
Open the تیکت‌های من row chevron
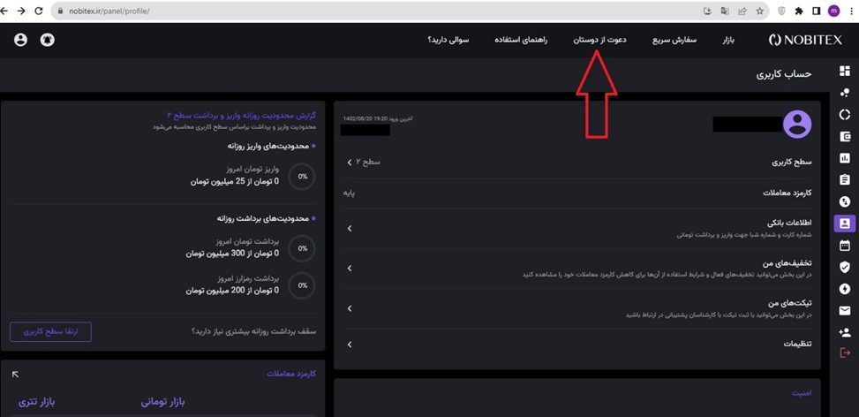tap(350, 309)
